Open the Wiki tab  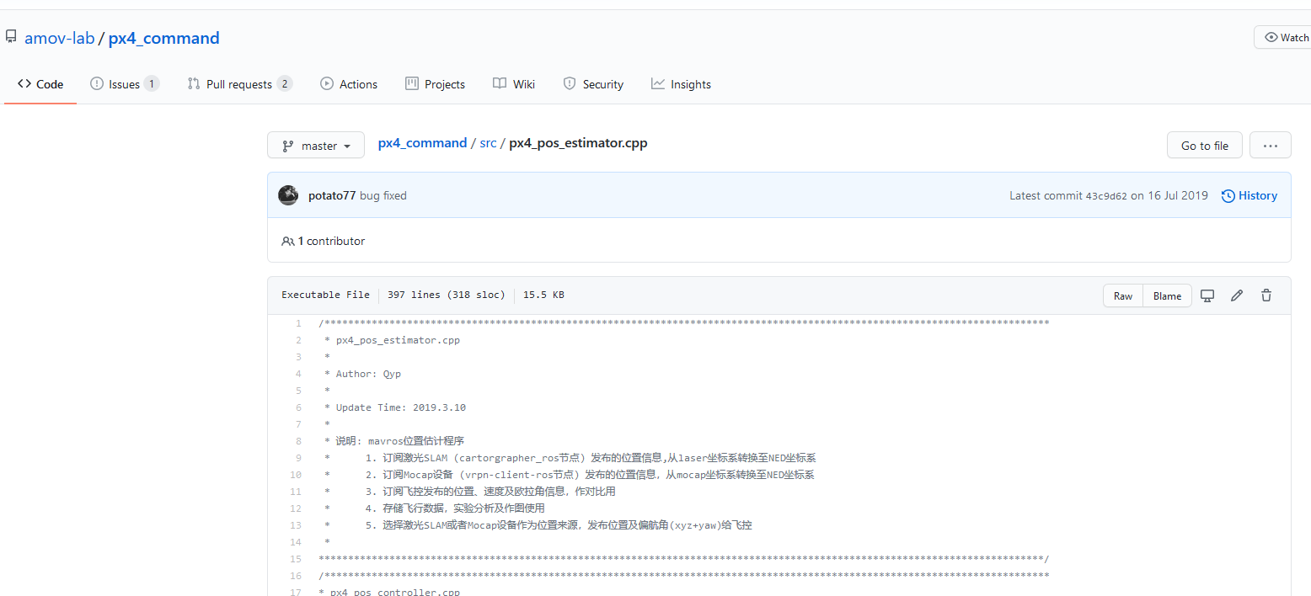click(x=514, y=84)
